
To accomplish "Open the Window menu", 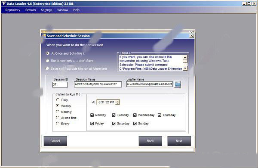I will (x=62, y=10).
